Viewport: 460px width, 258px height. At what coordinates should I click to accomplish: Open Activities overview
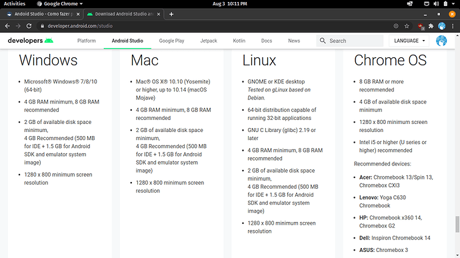point(15,4)
